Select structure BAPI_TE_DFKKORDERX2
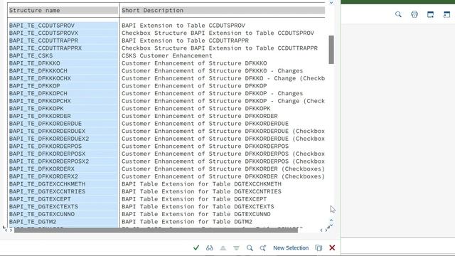The width and height of the screenshot is (455, 256). click(43, 176)
